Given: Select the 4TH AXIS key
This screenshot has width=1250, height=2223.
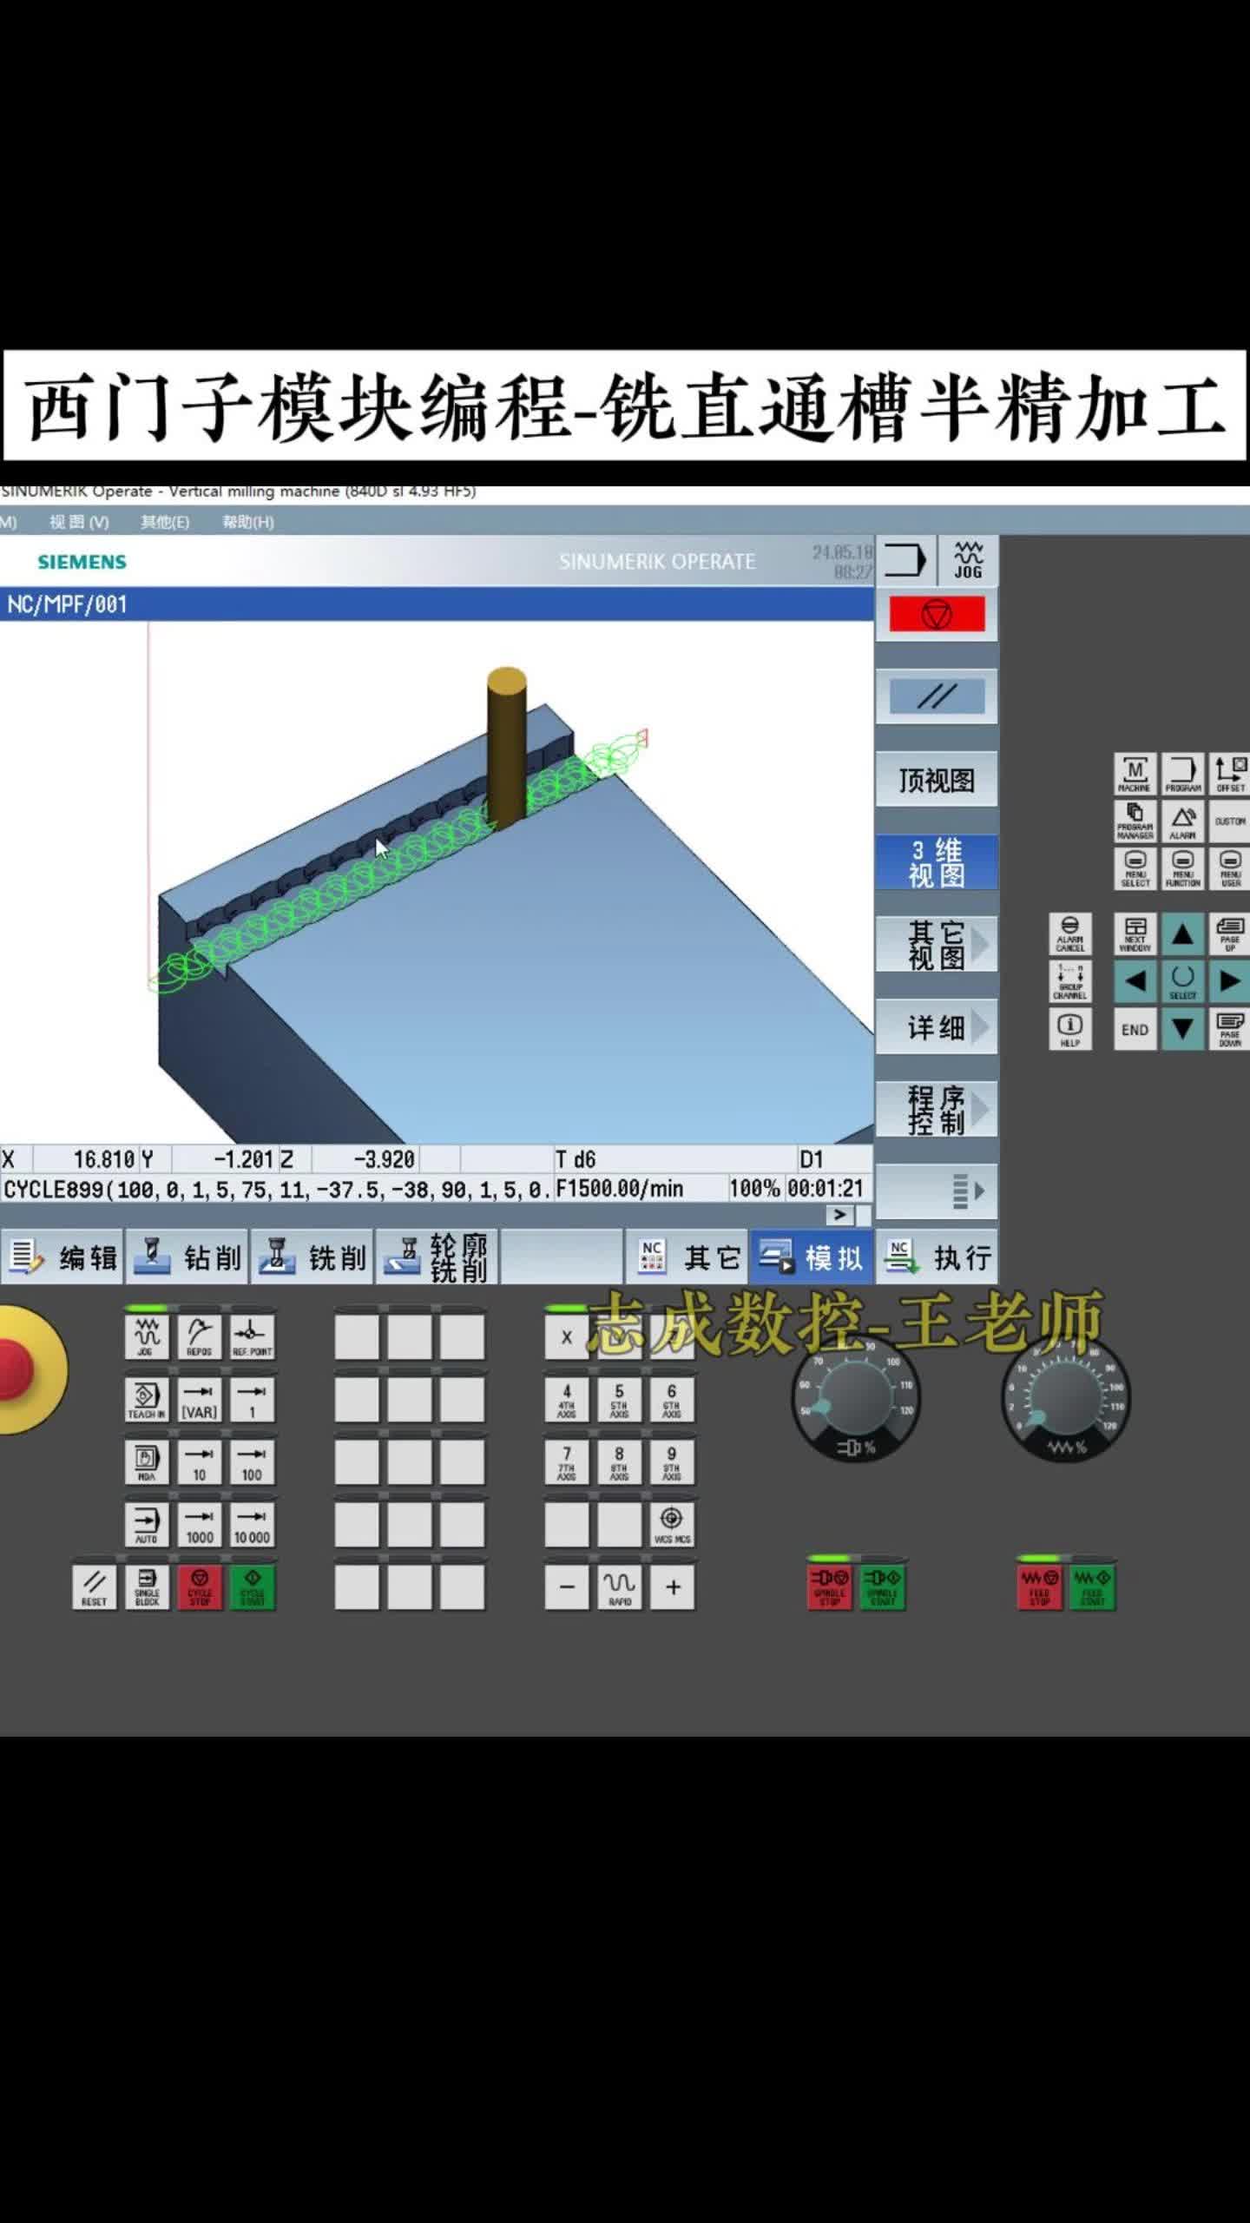Looking at the screenshot, I should point(566,1399).
